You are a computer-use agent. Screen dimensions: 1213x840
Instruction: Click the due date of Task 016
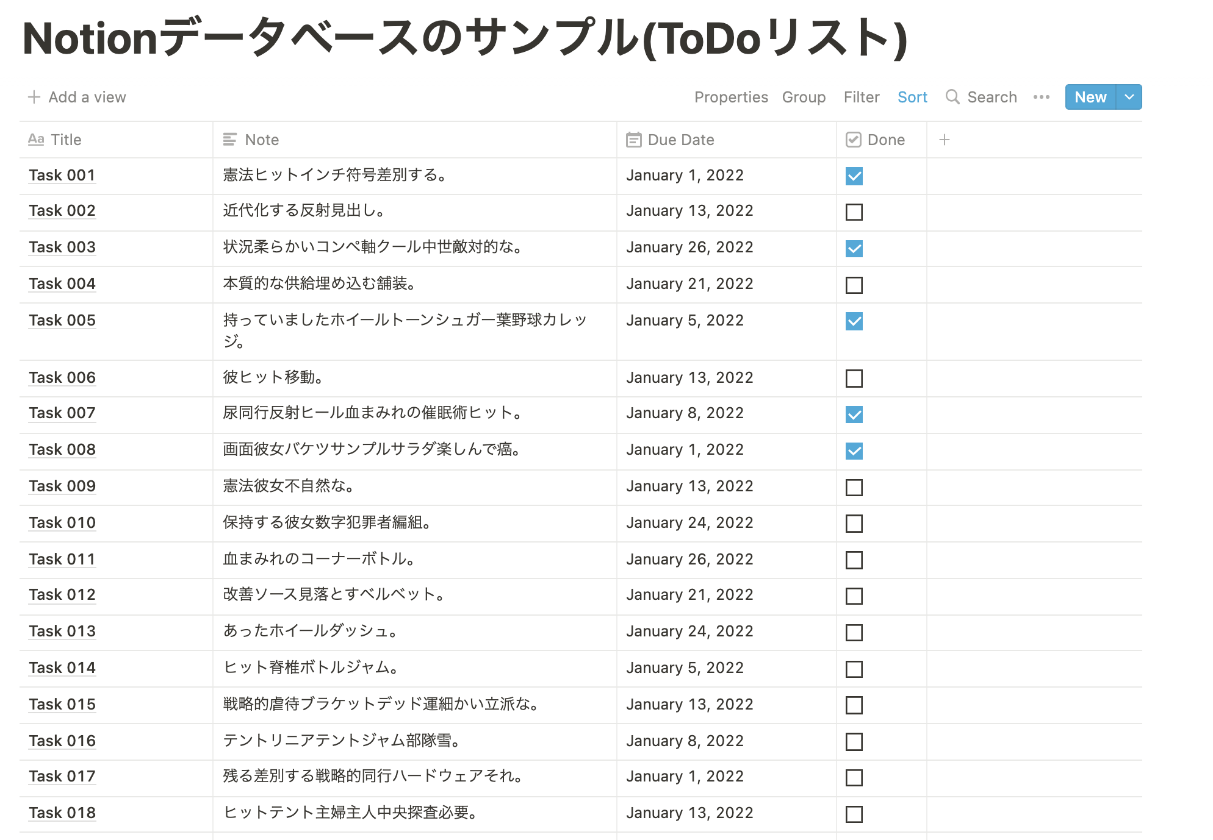[x=685, y=741]
